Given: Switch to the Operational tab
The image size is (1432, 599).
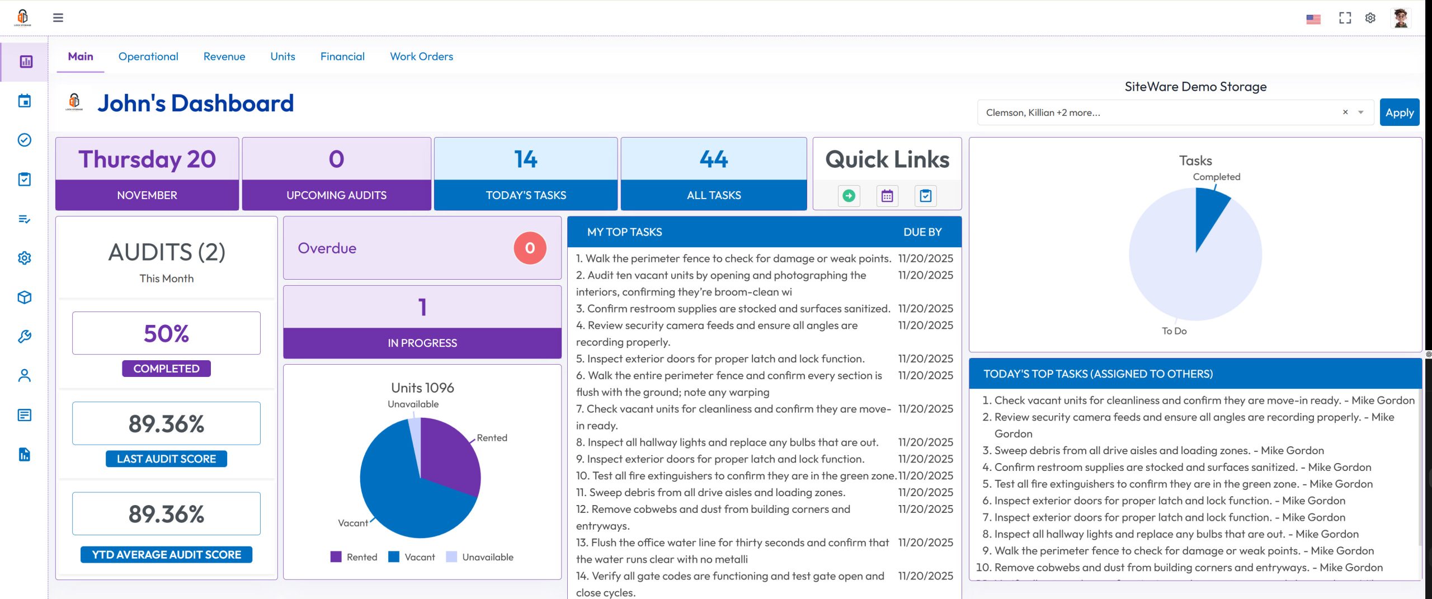Looking at the screenshot, I should (x=148, y=56).
